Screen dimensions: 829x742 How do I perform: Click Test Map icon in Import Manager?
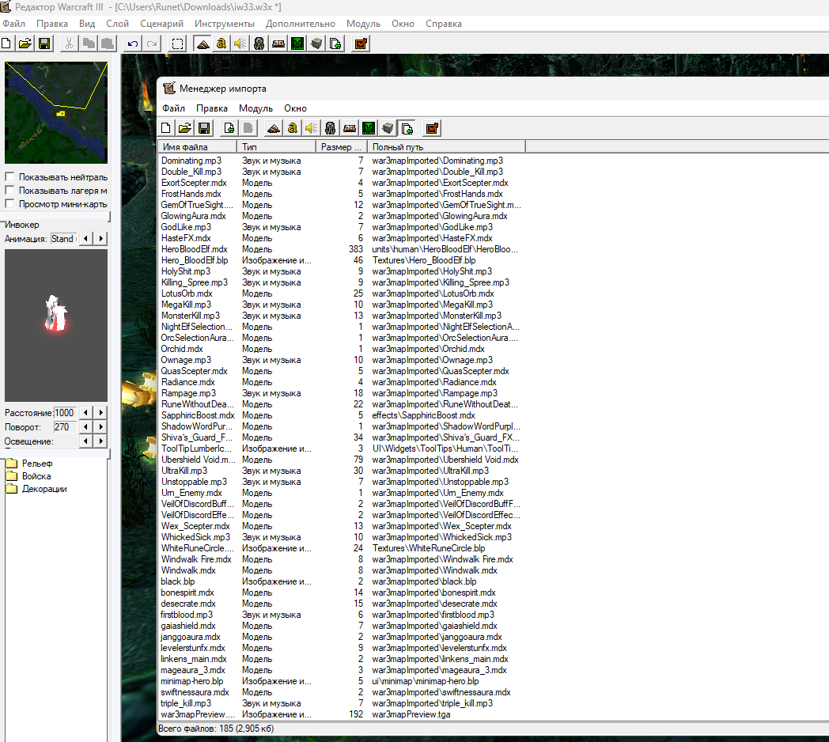(x=432, y=128)
